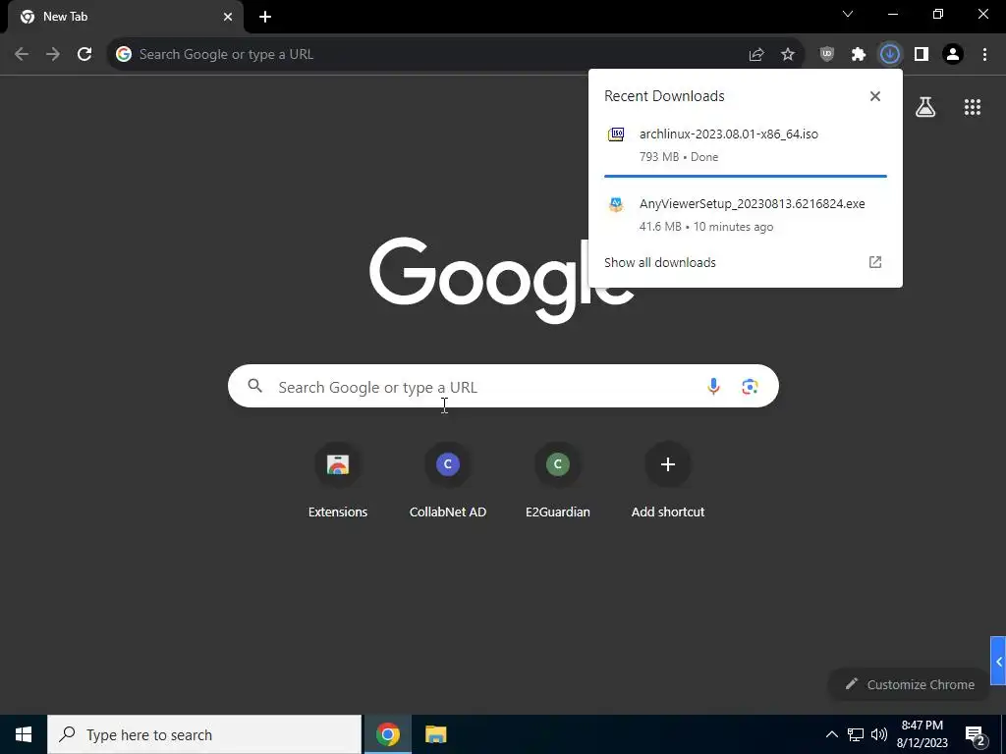Toggle the Downloads toolbar icon
1006x754 pixels.
[x=890, y=55]
